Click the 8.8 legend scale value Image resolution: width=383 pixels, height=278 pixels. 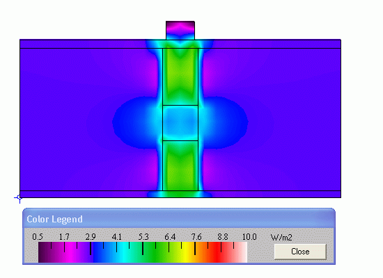click(223, 237)
